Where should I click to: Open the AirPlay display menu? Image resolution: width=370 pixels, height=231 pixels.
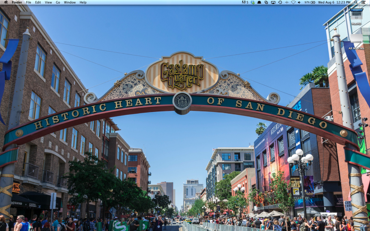273,3
